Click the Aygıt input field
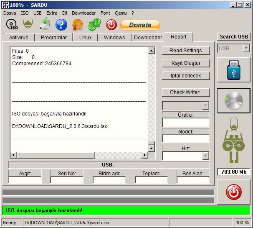The width and height of the screenshot is (253, 228). coord(25,180)
